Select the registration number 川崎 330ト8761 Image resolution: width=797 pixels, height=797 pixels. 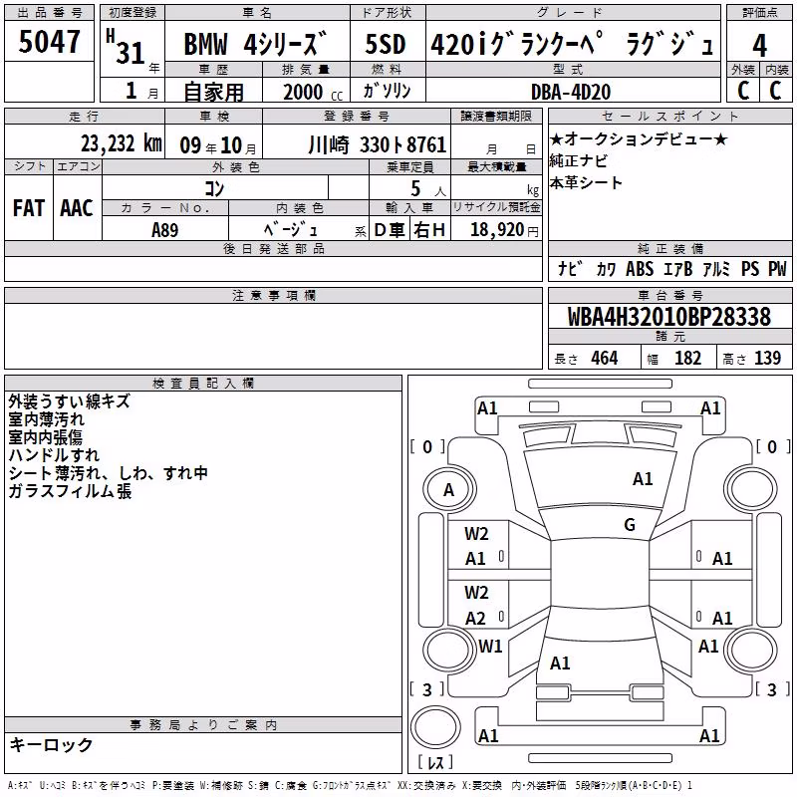[x=378, y=145]
